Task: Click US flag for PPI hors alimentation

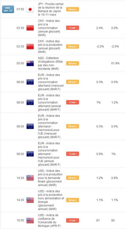Action: click(x=30, y=200)
